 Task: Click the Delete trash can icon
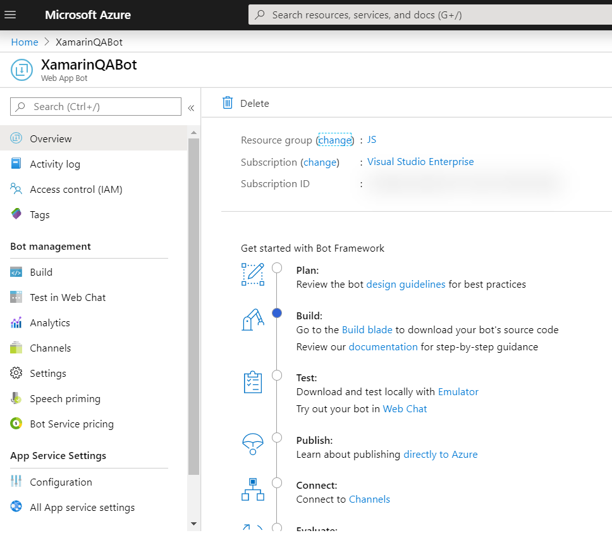pos(228,102)
